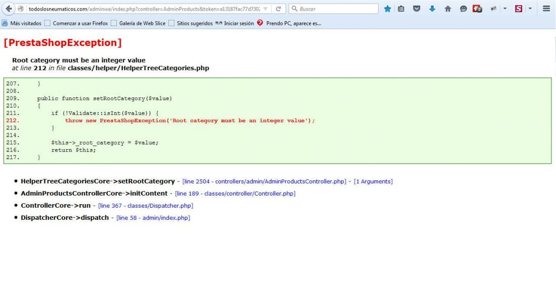Click AdminProductsControllerCore->initContent text
The height and width of the screenshot is (287, 556).
tap(94, 193)
